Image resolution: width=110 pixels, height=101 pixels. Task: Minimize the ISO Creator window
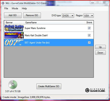click(x=93, y=2)
